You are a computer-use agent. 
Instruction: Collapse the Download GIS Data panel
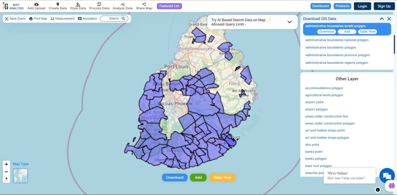pyautogui.click(x=382, y=18)
